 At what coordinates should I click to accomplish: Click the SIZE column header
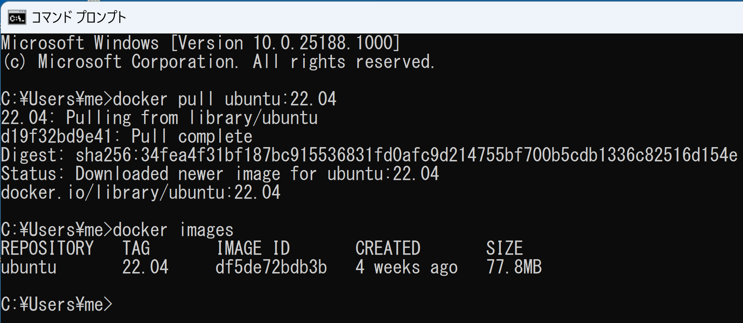click(x=504, y=248)
